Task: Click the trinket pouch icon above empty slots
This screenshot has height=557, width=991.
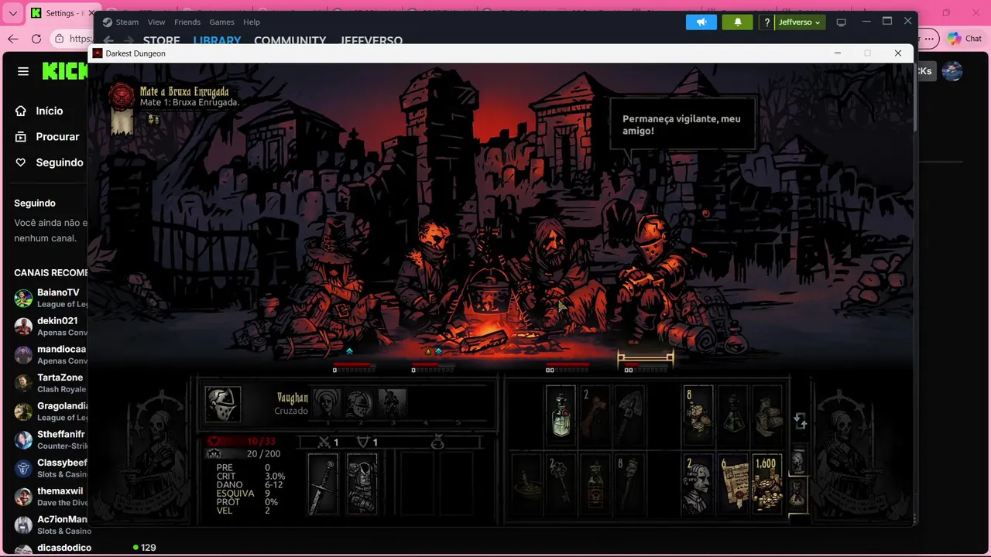Action: (x=437, y=442)
